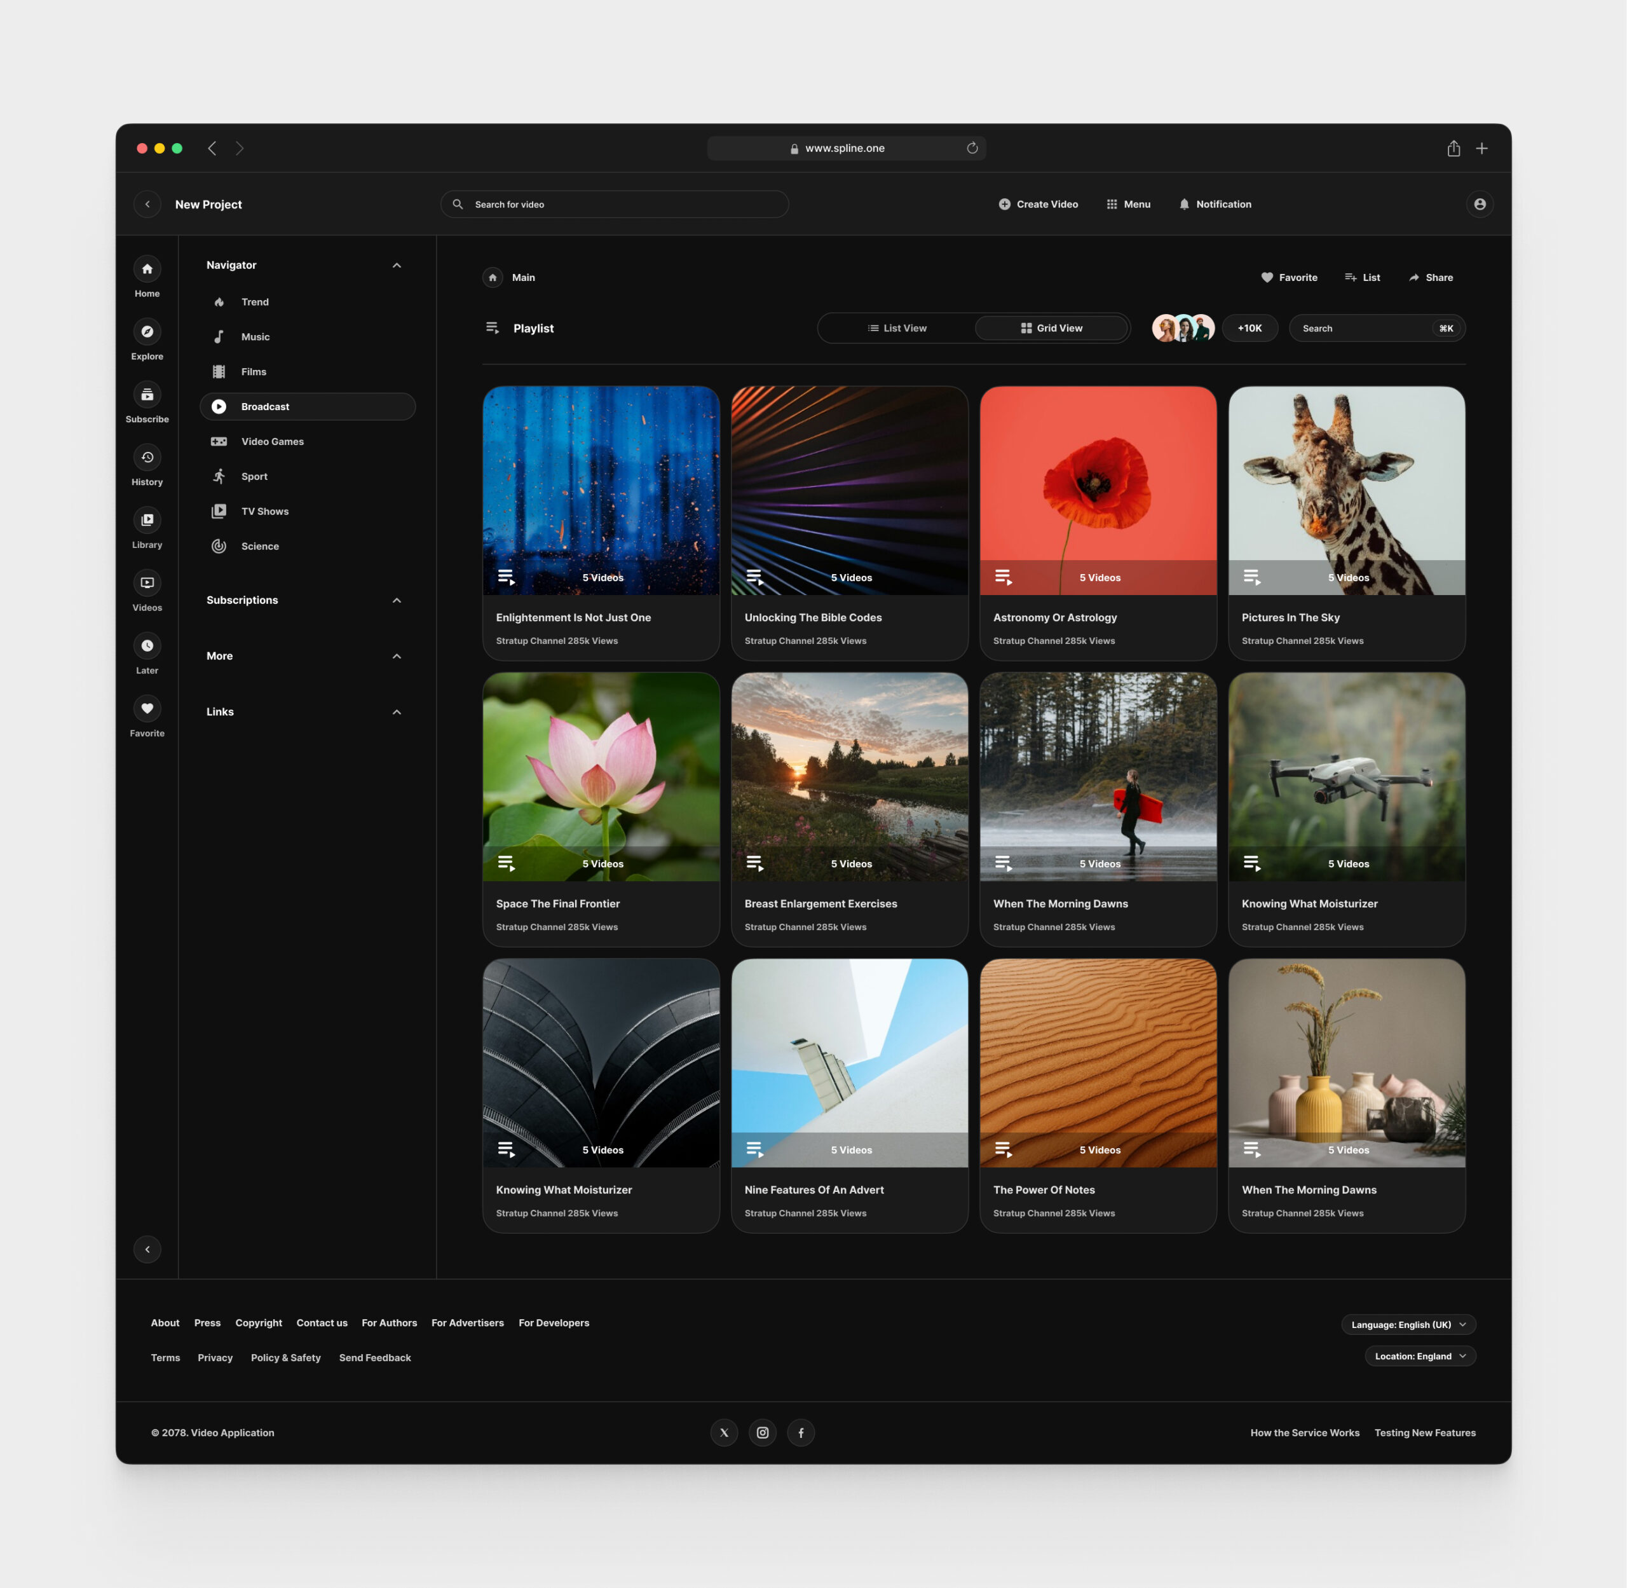
Task: Open the Nine Features Of An Advert thumbnail
Action: pyautogui.click(x=849, y=1062)
